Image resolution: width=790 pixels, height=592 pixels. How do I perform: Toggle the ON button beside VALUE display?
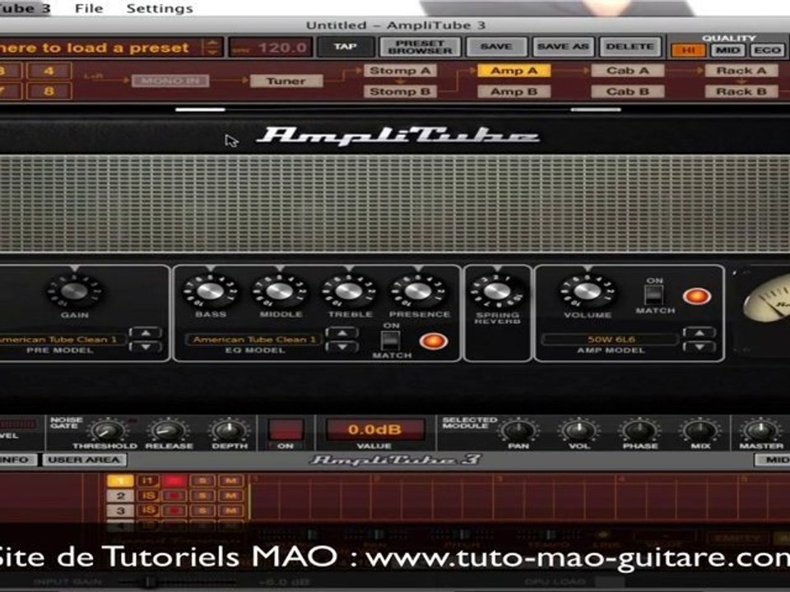286,432
